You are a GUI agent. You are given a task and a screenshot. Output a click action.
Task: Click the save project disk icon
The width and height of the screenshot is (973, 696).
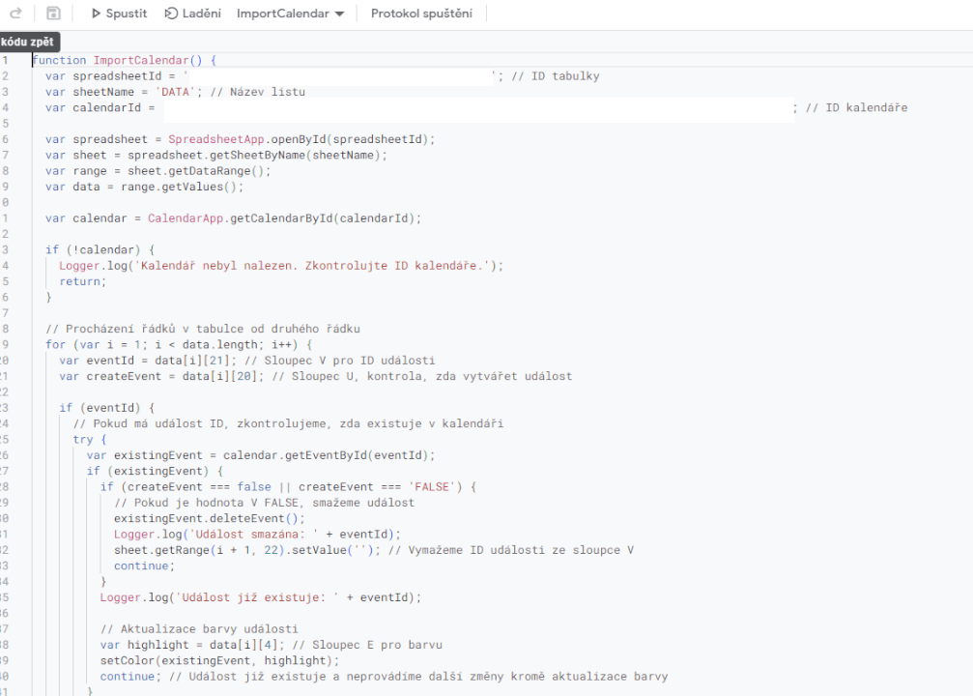click(x=53, y=14)
